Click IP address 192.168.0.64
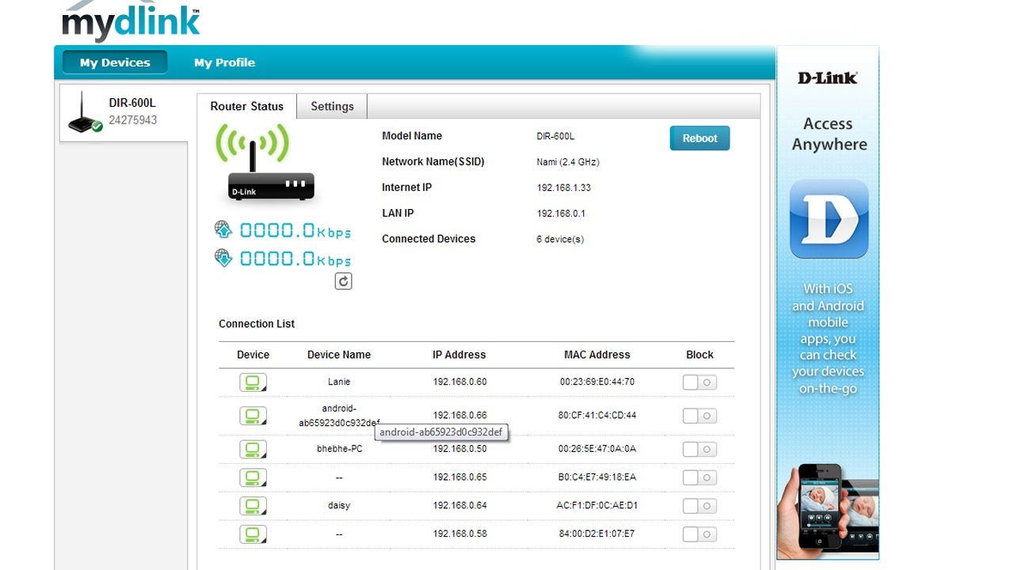 [459, 505]
